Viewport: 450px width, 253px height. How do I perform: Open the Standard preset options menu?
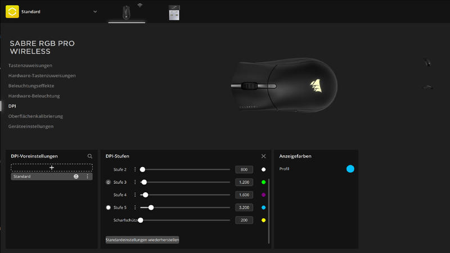(88, 177)
